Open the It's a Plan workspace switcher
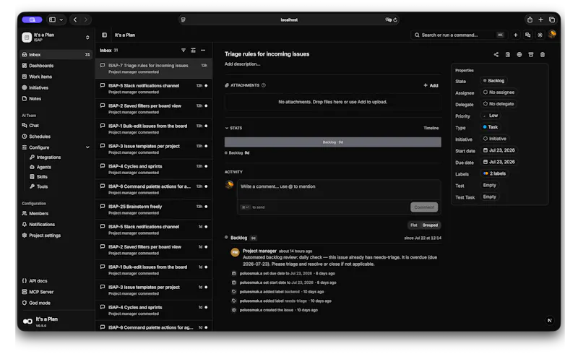The width and height of the screenshot is (578, 354). pos(56,38)
